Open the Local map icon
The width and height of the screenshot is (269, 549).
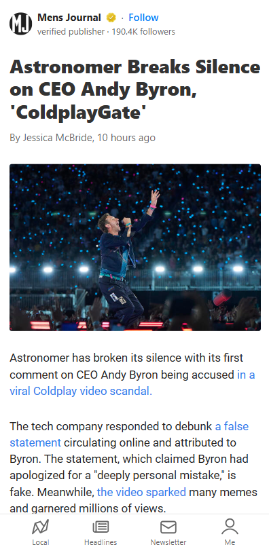point(40,527)
